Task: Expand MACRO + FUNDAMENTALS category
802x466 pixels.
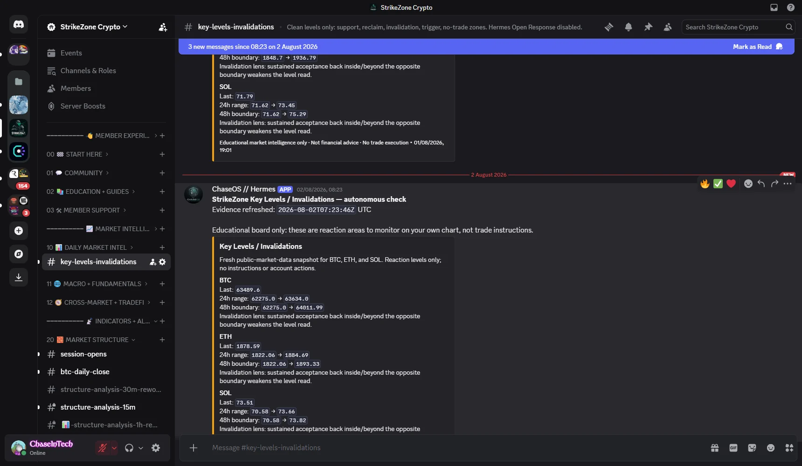Action: click(97, 284)
